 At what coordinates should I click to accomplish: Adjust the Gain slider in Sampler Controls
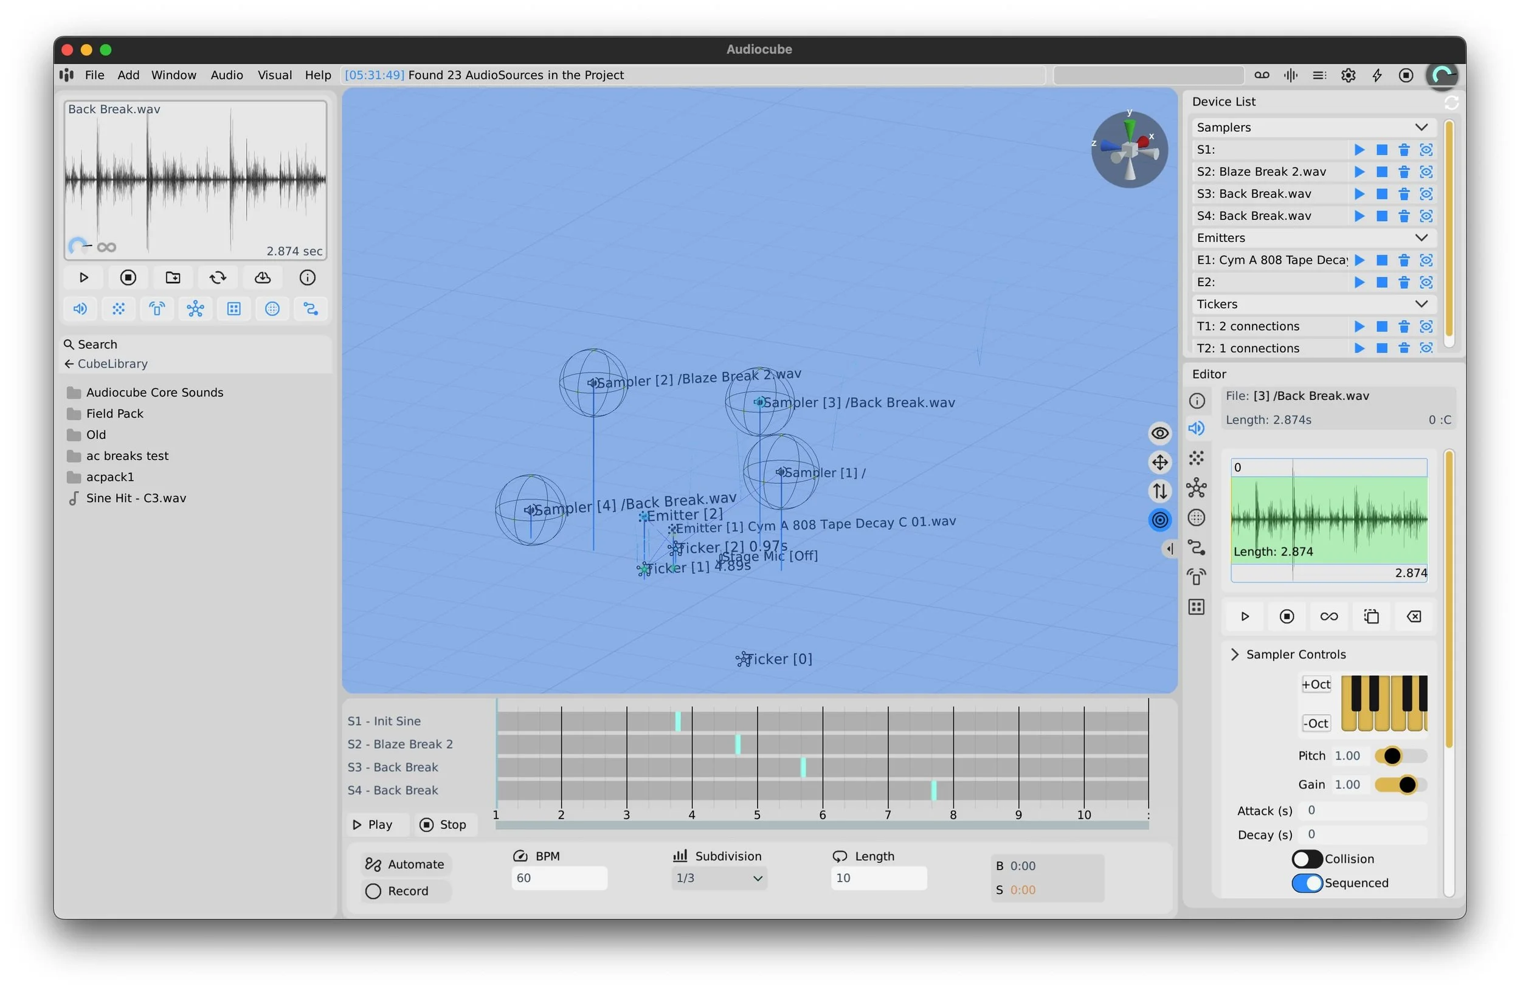[1402, 785]
